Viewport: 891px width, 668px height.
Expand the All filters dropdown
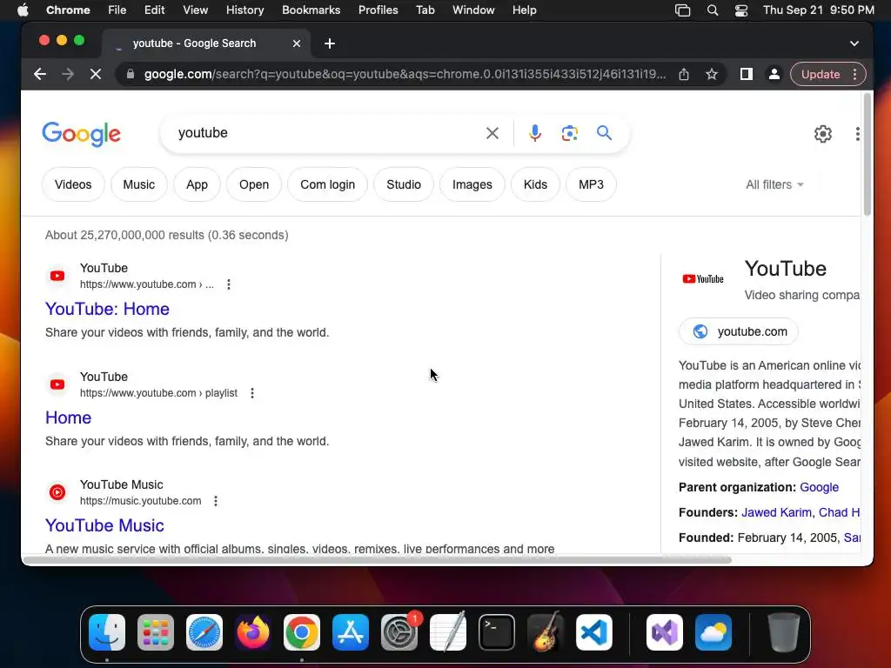click(774, 184)
